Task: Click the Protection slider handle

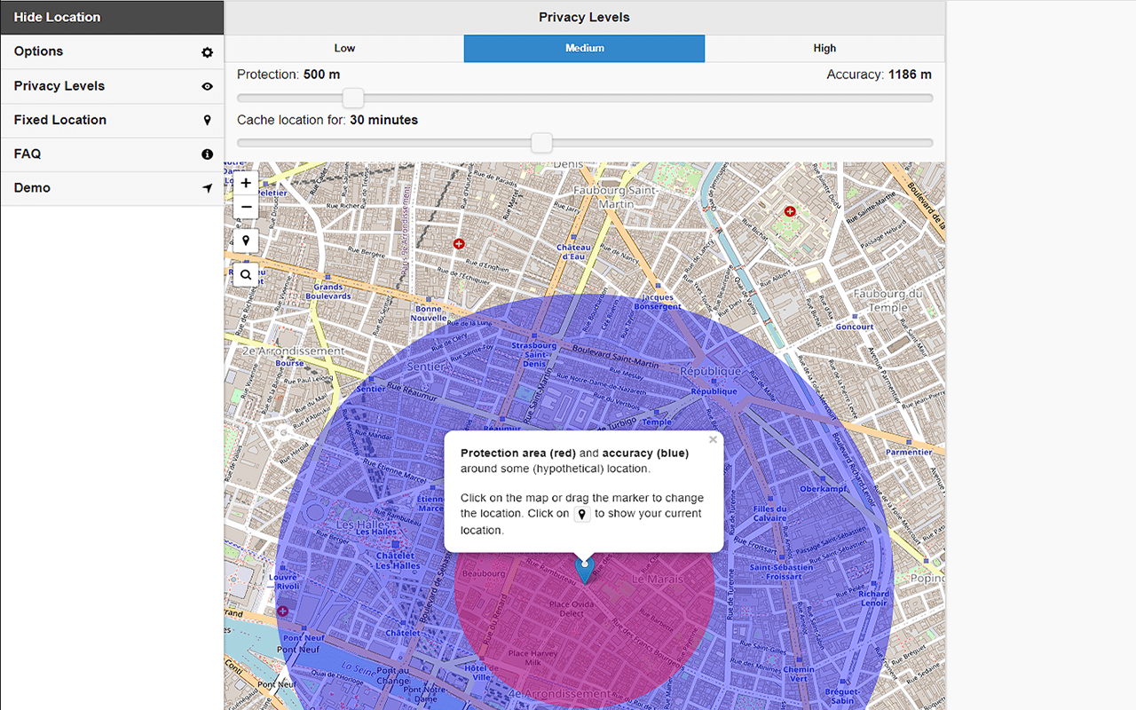Action: click(353, 98)
